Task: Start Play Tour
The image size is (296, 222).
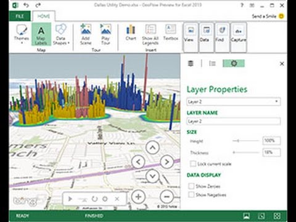Action: 105,35
